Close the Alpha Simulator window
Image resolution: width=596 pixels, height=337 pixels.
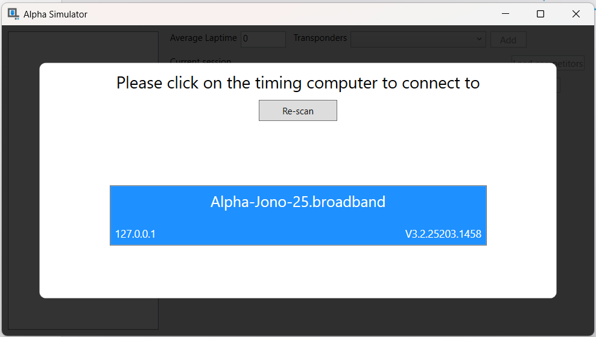click(x=576, y=14)
